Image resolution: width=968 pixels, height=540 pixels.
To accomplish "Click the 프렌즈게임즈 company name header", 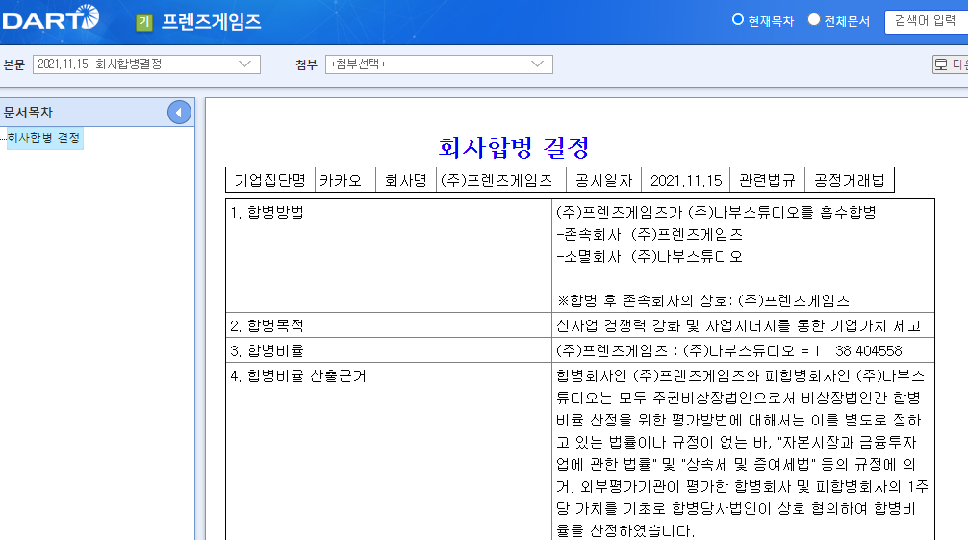I will point(211,22).
